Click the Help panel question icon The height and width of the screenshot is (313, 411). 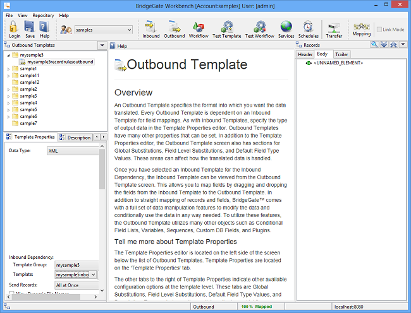click(x=113, y=46)
